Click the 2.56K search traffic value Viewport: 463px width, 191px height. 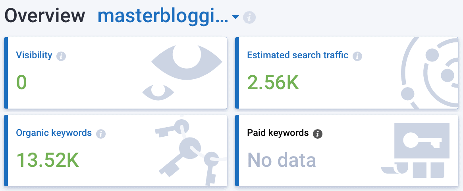coord(273,82)
